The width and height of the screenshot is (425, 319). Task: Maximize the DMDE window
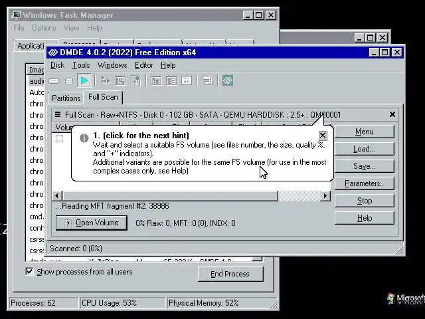pyautogui.click(x=385, y=53)
